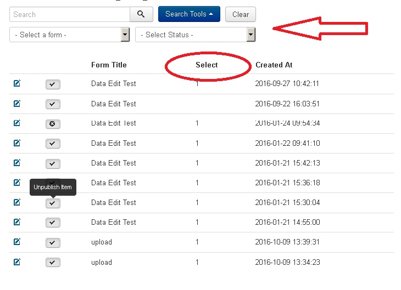Click edit icon for 2016-01-21 14:55:00 row
Image resolution: width=401 pixels, height=290 pixels.
(x=17, y=222)
